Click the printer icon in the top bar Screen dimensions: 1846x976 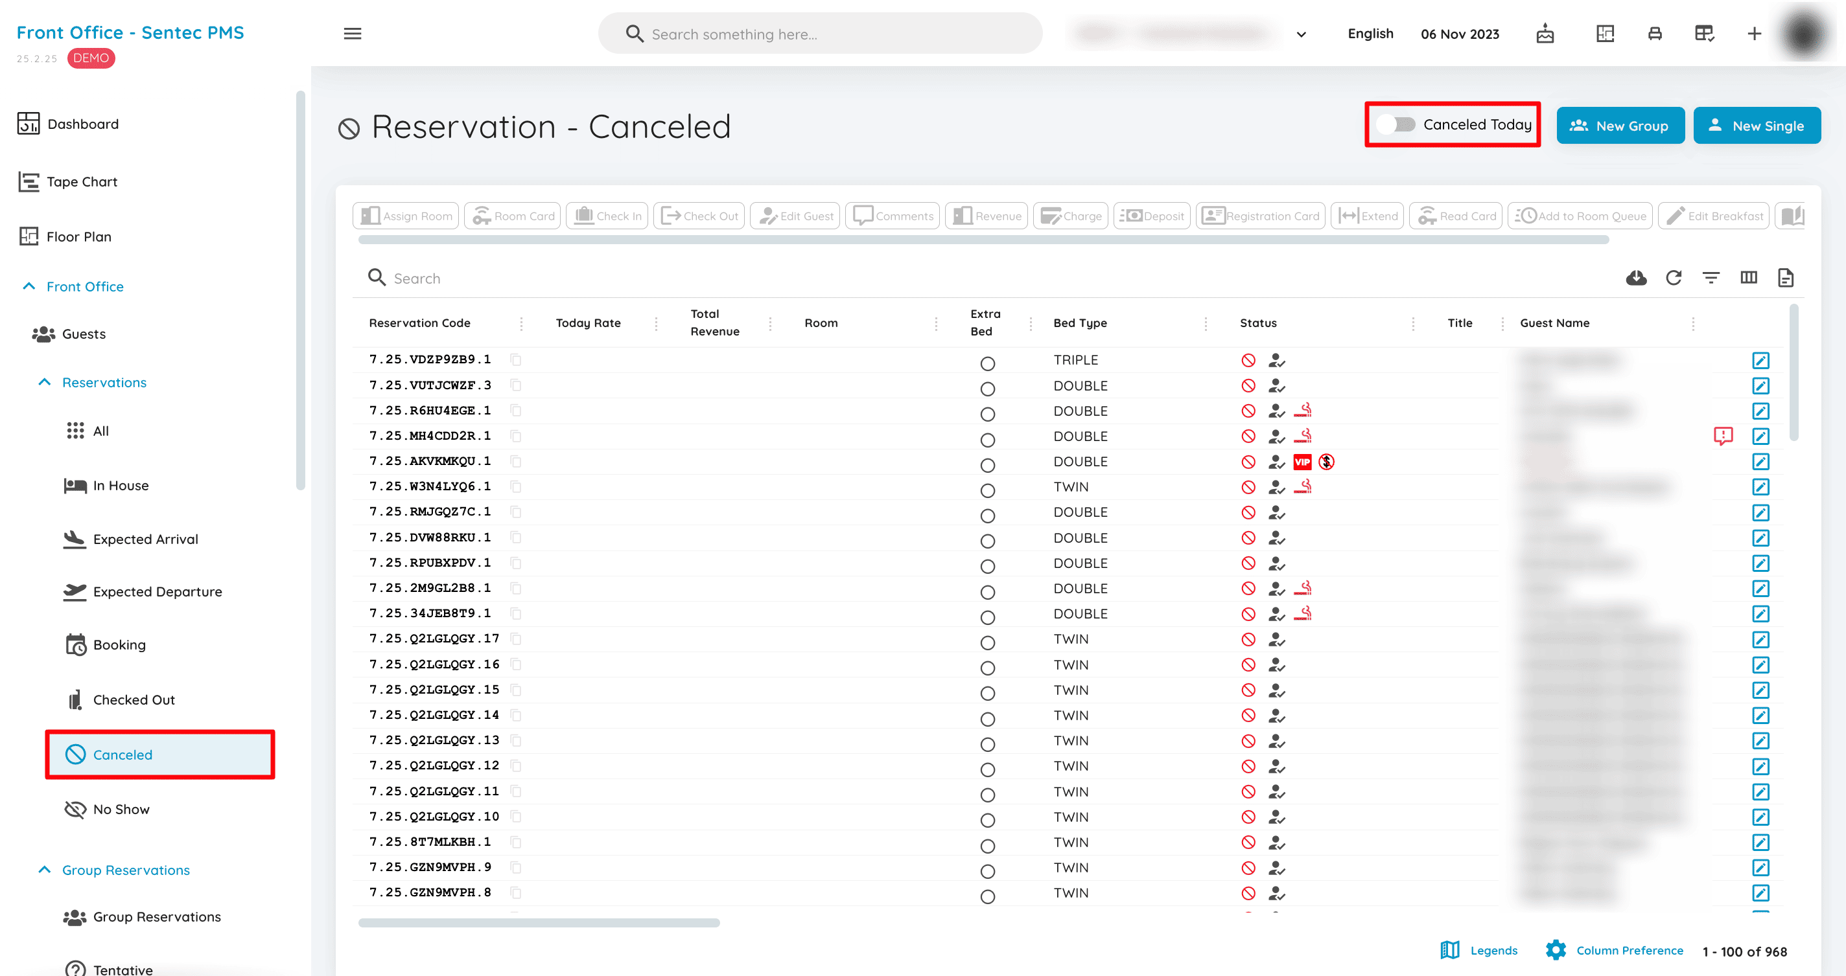(1655, 34)
